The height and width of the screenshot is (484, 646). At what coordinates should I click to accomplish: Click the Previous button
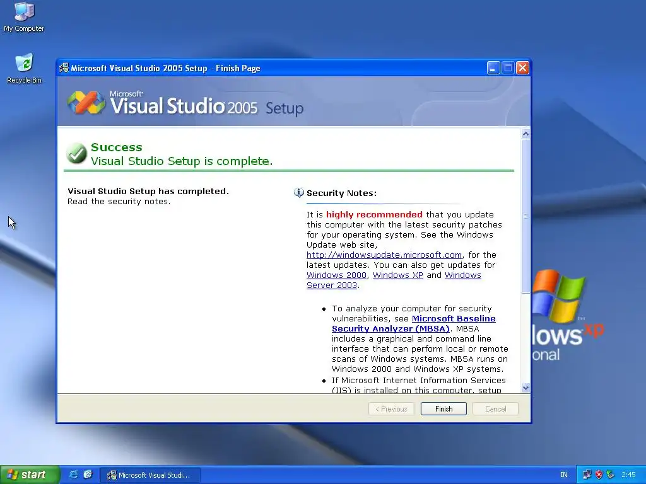[x=391, y=408]
